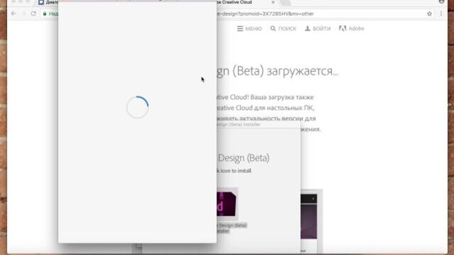Click the Experience Design installer icon
The image size is (454, 255).
[x=226, y=204]
